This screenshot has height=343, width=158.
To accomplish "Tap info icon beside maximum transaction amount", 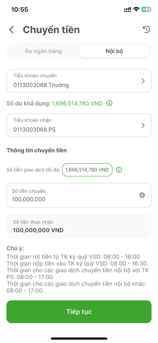I will pyautogui.click(x=119, y=170).
